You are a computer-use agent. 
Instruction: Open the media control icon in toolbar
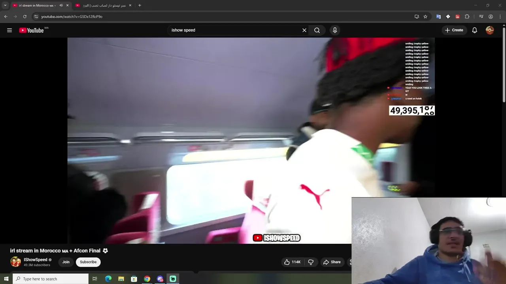point(481,17)
